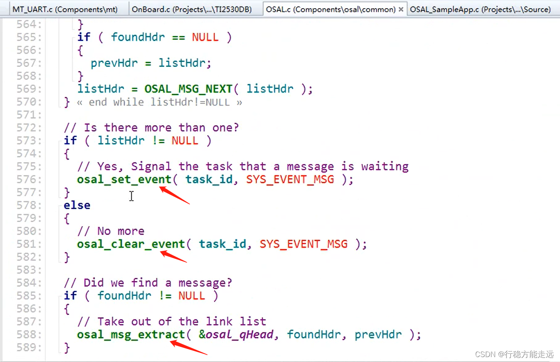Click the '« end while listHdr!=NULL »' annotation
The width and height of the screenshot is (560, 362).
coord(159,102)
